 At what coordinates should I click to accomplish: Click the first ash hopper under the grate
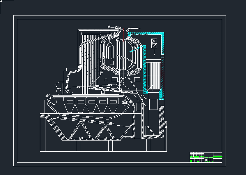tap(70, 106)
